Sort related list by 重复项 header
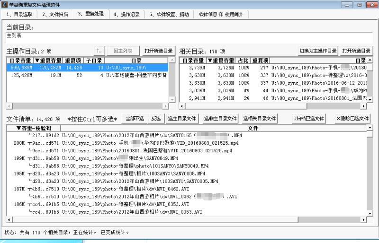379x243 pixels. [x=260, y=61]
